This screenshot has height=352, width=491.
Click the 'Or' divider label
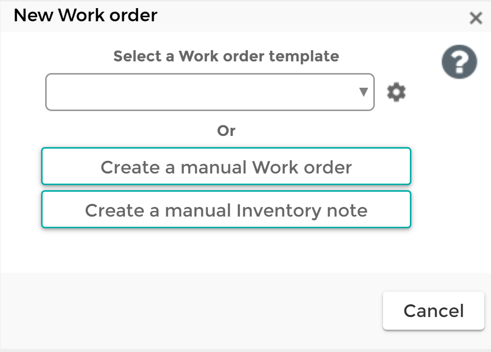pos(226,130)
